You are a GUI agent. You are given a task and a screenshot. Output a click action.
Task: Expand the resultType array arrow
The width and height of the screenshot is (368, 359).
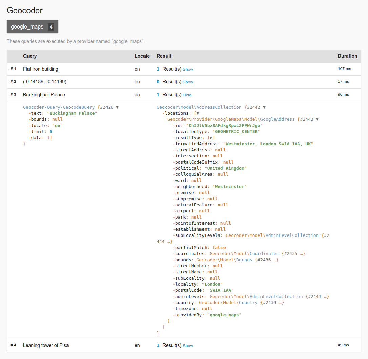point(211,138)
